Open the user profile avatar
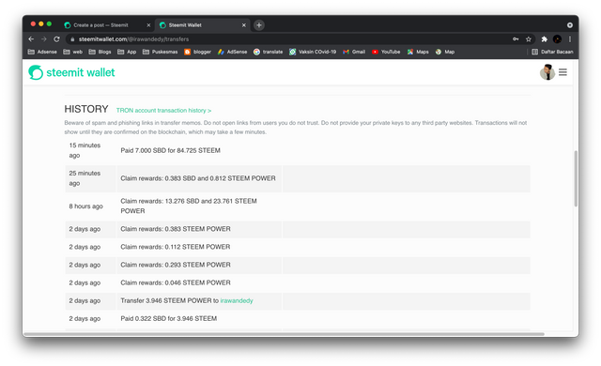The width and height of the screenshot is (601, 366). (547, 72)
